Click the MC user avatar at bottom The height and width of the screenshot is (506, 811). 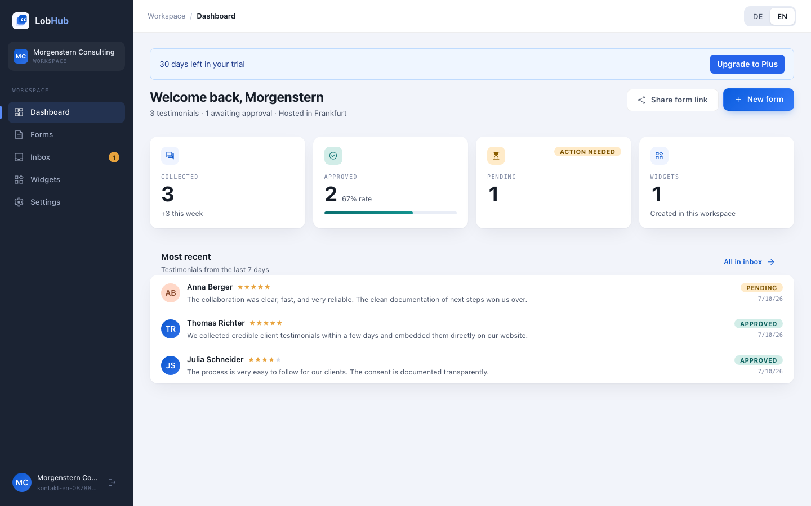(22, 482)
